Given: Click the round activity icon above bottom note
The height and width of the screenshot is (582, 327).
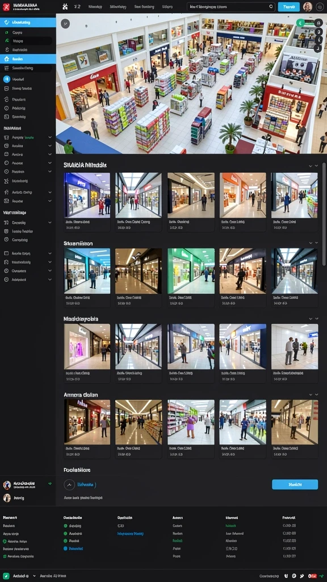Looking at the screenshot, I should [x=69, y=485].
